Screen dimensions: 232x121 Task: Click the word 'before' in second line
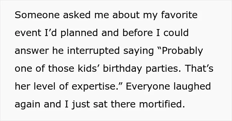click(138, 33)
